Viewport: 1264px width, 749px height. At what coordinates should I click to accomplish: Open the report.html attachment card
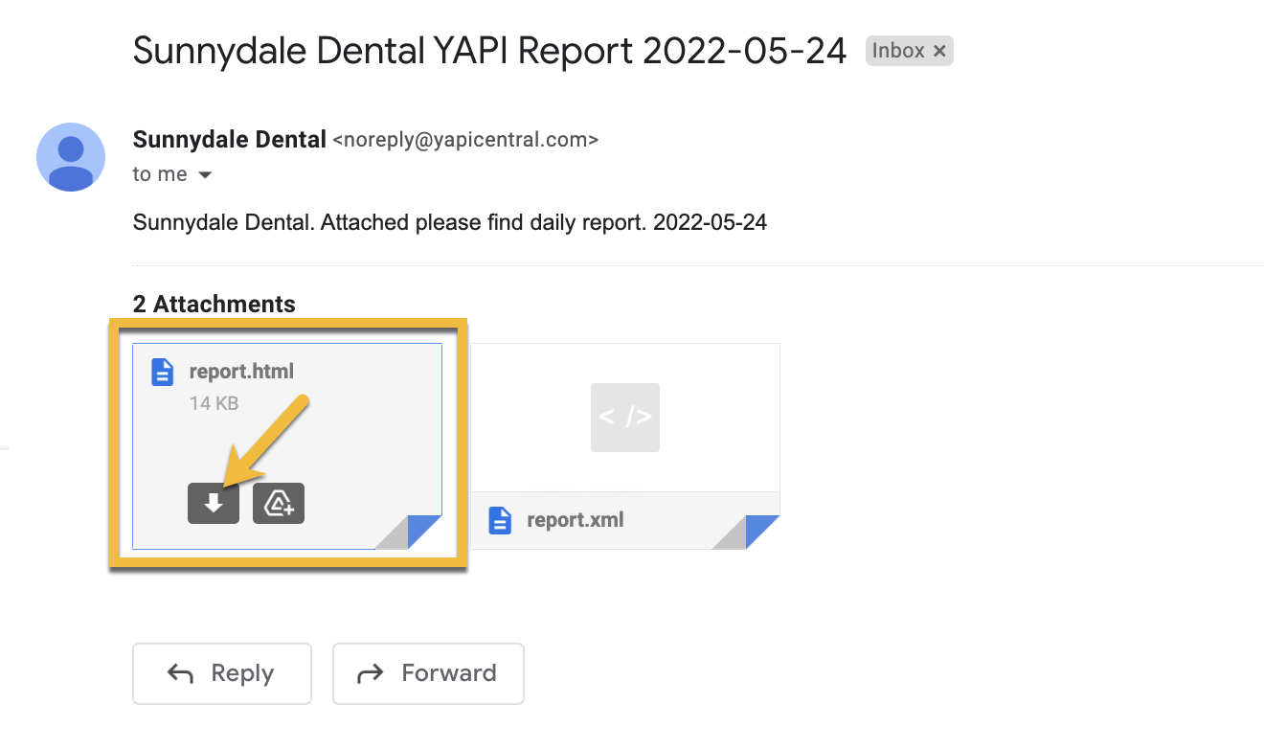pos(287,446)
